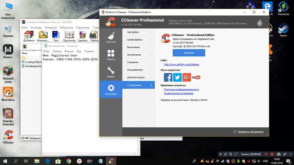
Task: Open CCleaner Facebook page icon
Action: click(x=168, y=77)
